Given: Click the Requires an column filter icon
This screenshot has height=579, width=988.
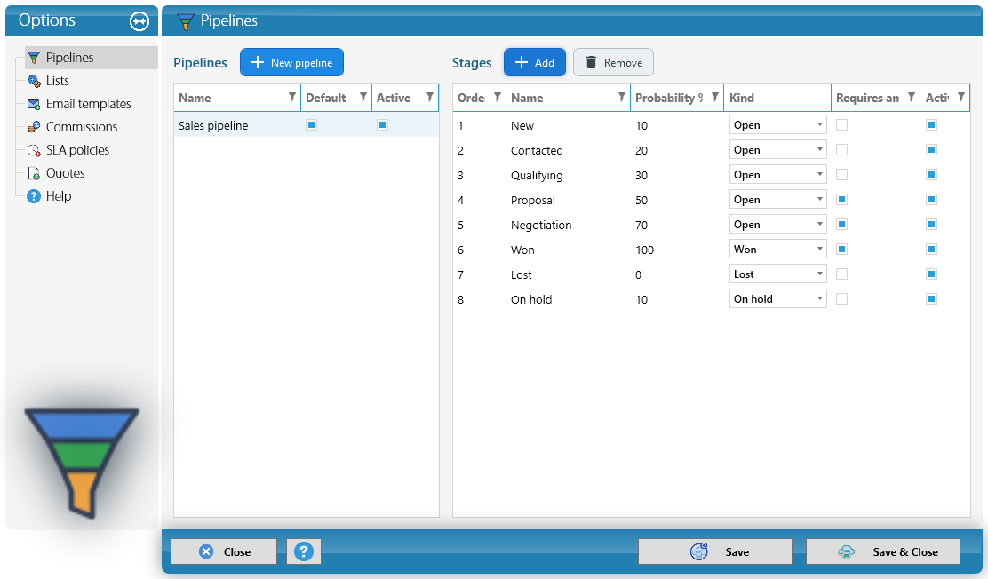Looking at the screenshot, I should click(x=911, y=97).
